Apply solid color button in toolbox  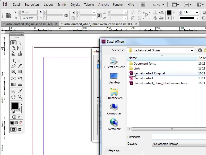pyautogui.click(x=12, y=123)
